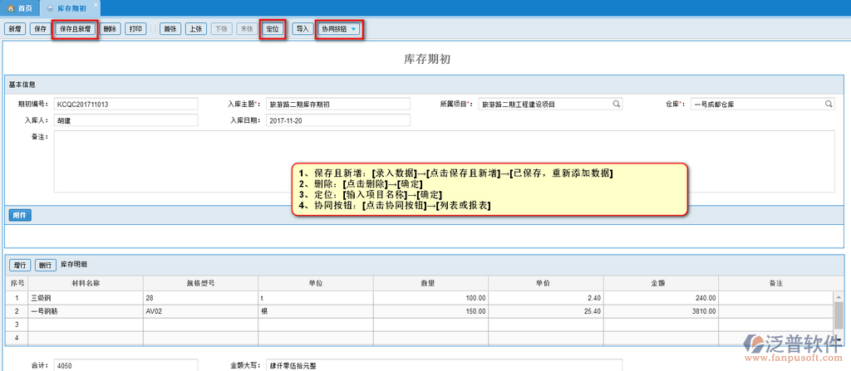Go to previous record with 上张

196,29
